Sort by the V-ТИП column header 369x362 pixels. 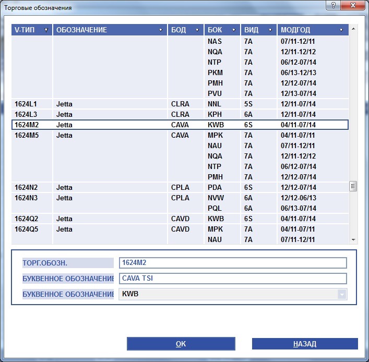(x=31, y=30)
